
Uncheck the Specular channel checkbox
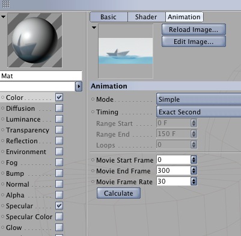pos(59,206)
